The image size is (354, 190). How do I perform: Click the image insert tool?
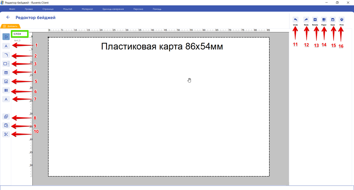pyautogui.click(x=6, y=81)
